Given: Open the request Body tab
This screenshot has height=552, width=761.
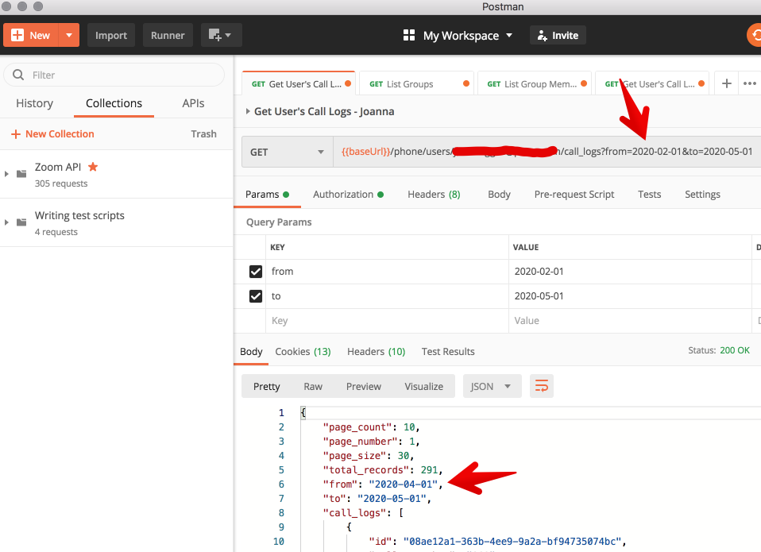Looking at the screenshot, I should click(x=499, y=195).
